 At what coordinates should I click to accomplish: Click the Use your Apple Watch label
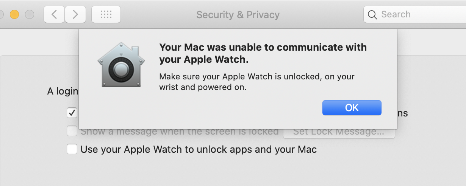pyautogui.click(x=199, y=149)
